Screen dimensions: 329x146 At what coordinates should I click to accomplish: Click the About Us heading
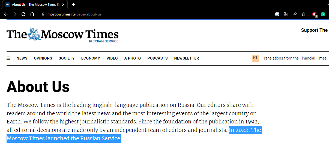tap(38, 86)
